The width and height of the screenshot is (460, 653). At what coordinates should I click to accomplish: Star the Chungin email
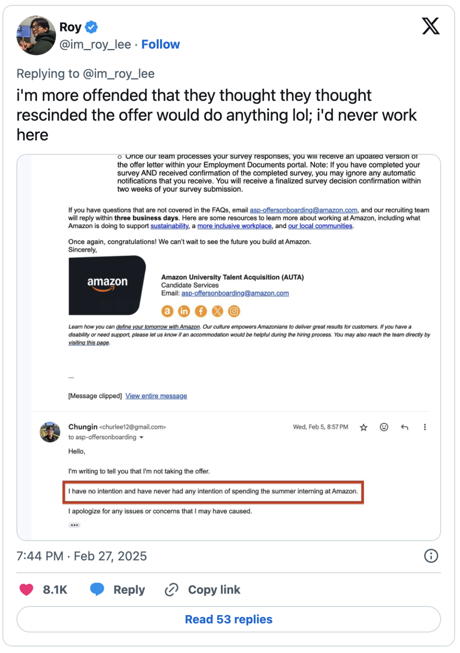[363, 427]
